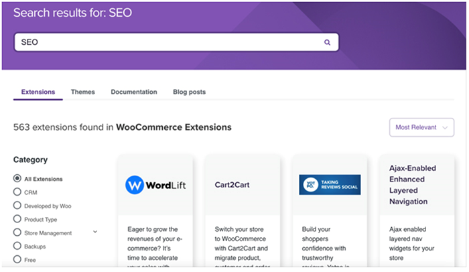The image size is (469, 272).
Task: Pick the Product Type category
Action: 35,219
